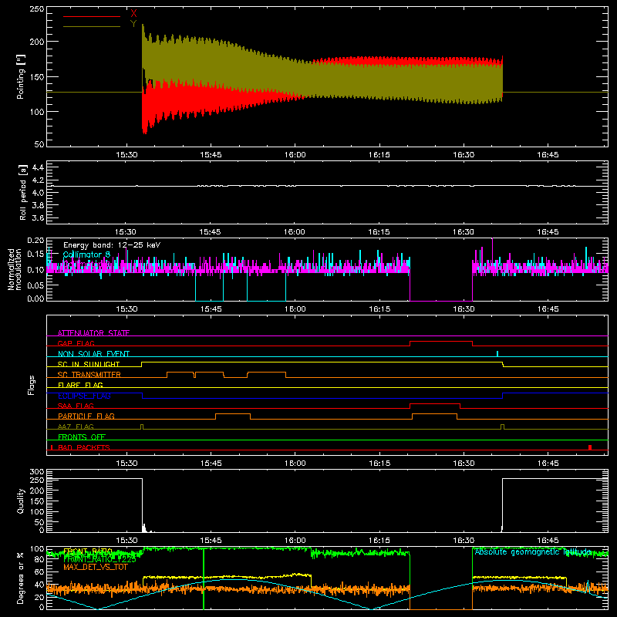Click the PARTICLE_FLAG label
This screenshot has height=617, width=617.
[x=86, y=416]
